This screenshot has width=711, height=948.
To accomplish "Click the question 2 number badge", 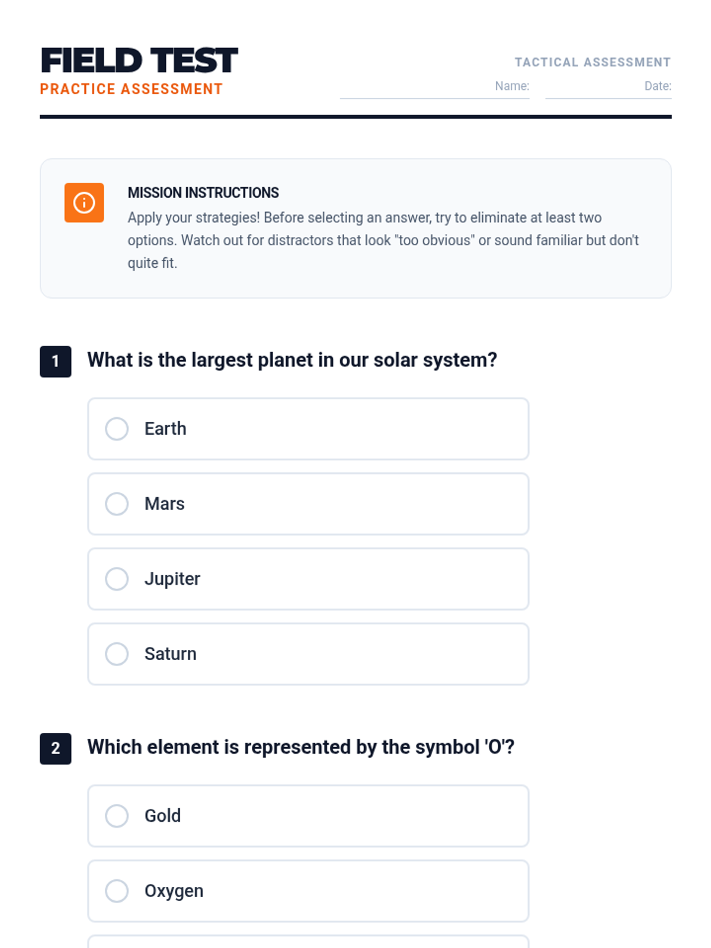I will [56, 748].
